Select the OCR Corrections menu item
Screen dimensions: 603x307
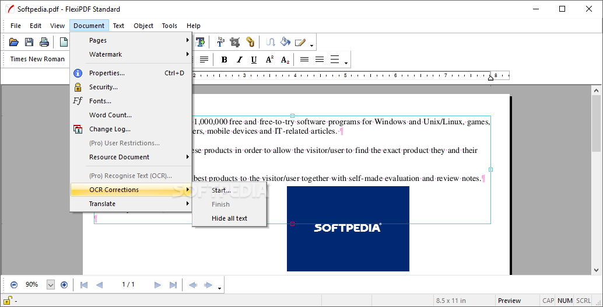click(x=131, y=190)
